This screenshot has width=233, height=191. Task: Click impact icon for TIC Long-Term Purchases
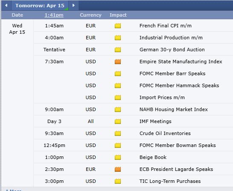coord(118,181)
